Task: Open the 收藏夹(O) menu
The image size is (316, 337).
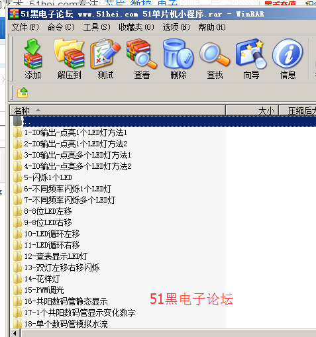Action: point(136,27)
